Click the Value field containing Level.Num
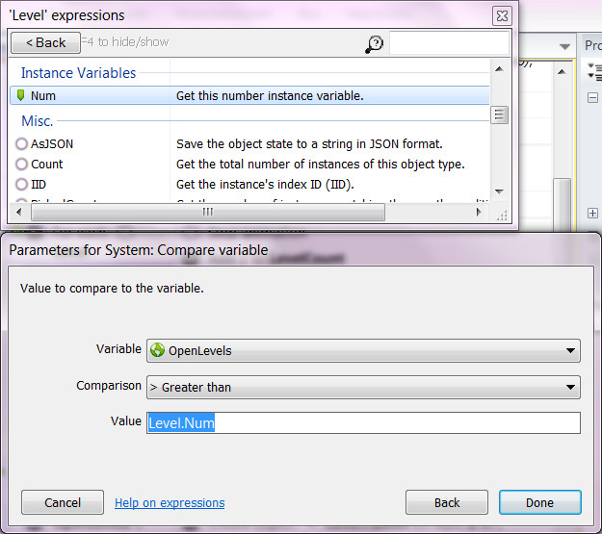 [x=362, y=423]
